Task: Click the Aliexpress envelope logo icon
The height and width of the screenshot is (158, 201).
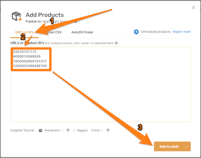Action: pos(41,130)
